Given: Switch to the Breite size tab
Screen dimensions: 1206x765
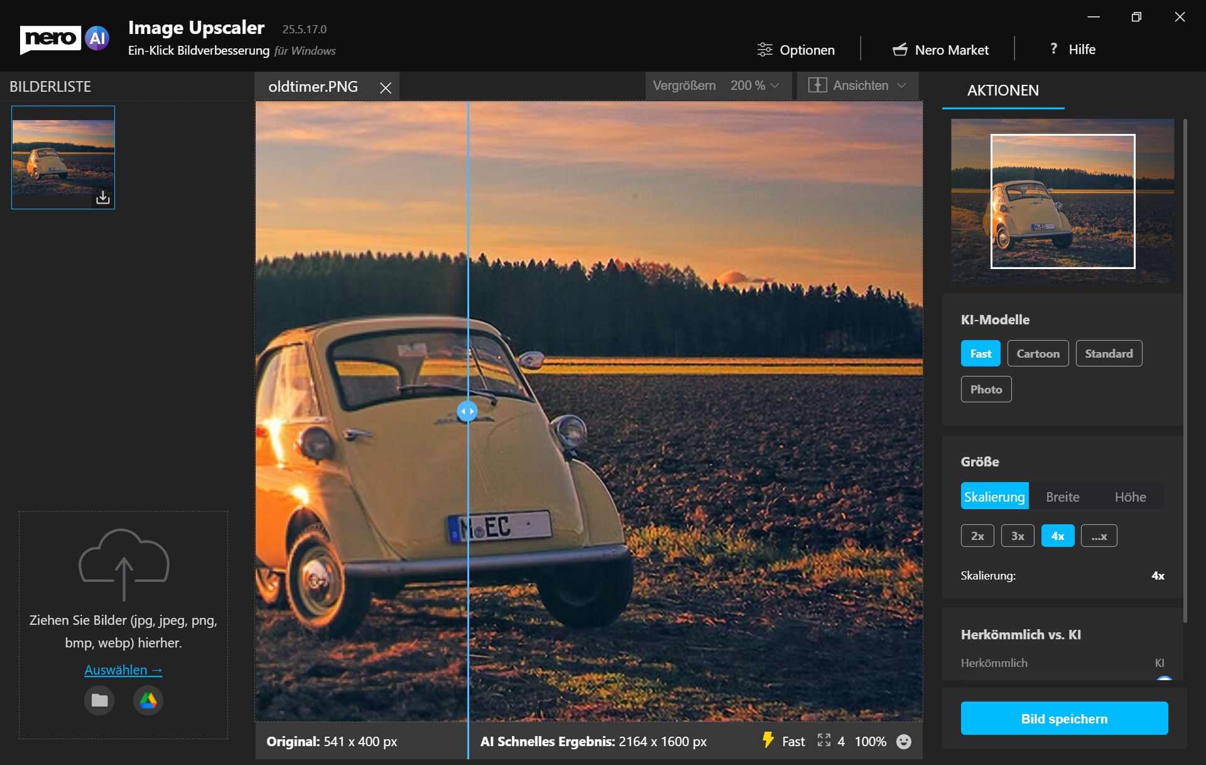Looking at the screenshot, I should 1063,497.
